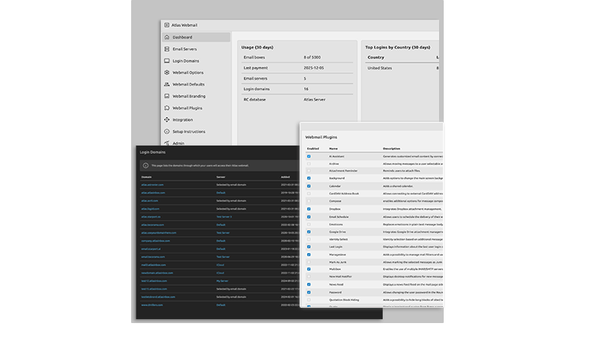Click the Login Domains monitor icon in the sidebar

(167, 61)
